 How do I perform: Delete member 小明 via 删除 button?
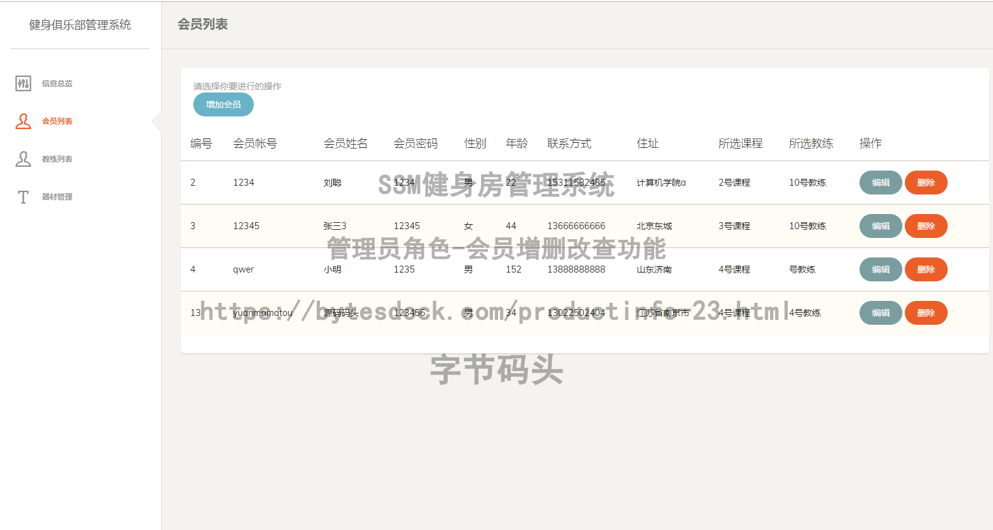[926, 269]
